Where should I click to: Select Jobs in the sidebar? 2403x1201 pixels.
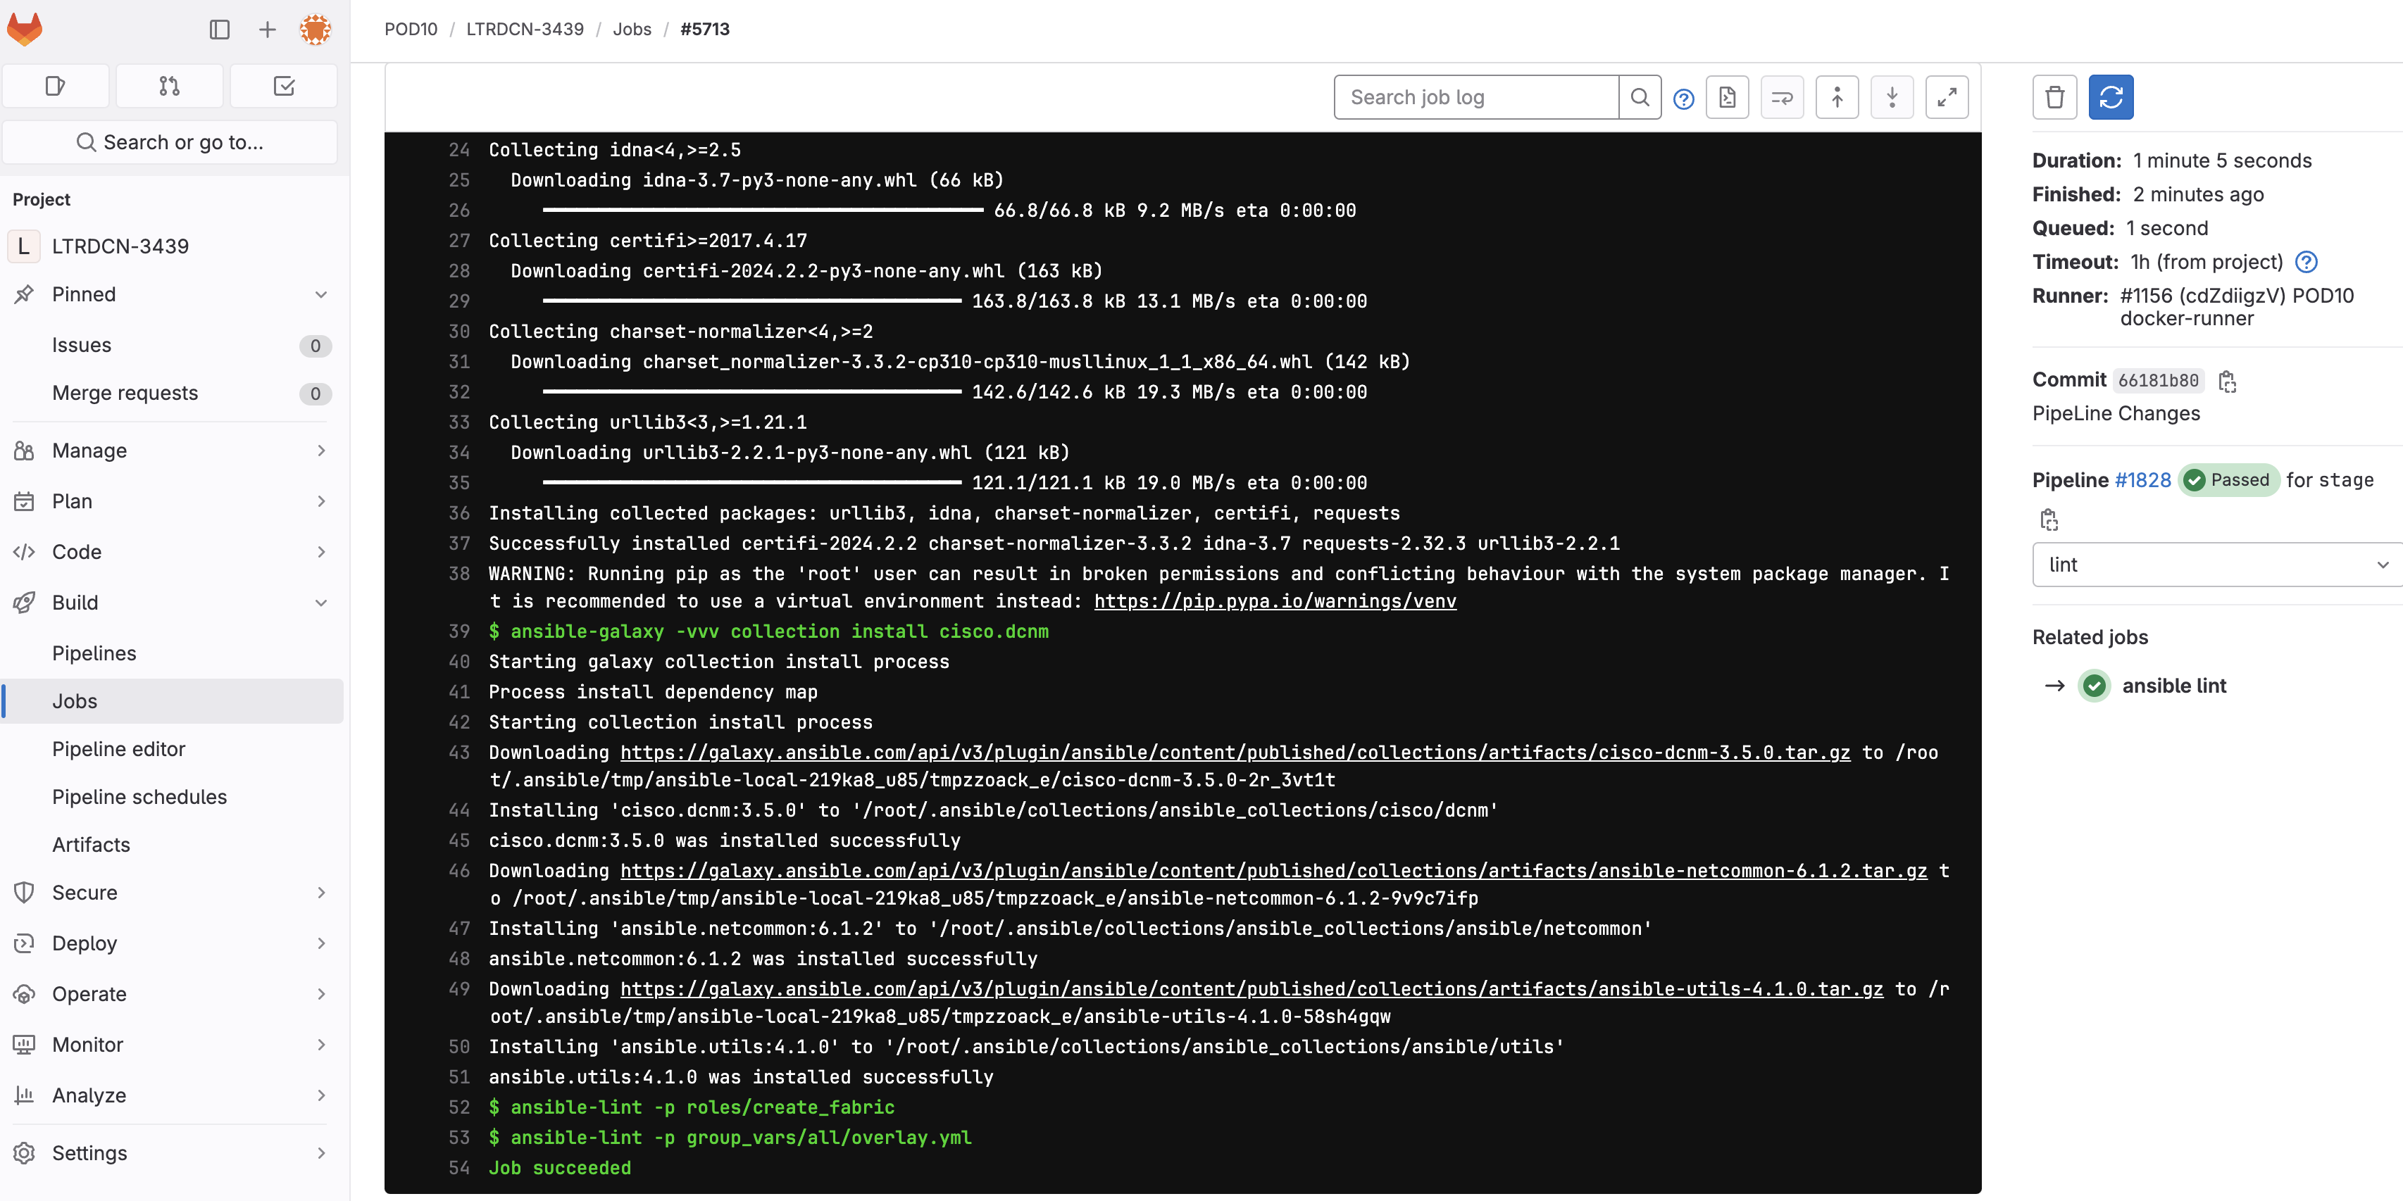173,701
